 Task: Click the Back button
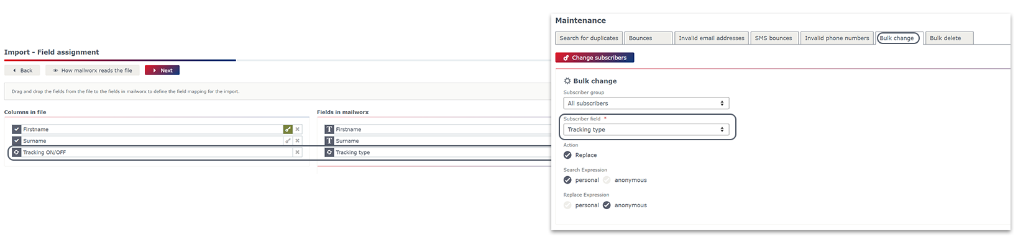click(22, 71)
